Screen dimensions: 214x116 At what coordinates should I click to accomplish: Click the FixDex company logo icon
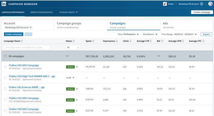click(x=165, y=4)
